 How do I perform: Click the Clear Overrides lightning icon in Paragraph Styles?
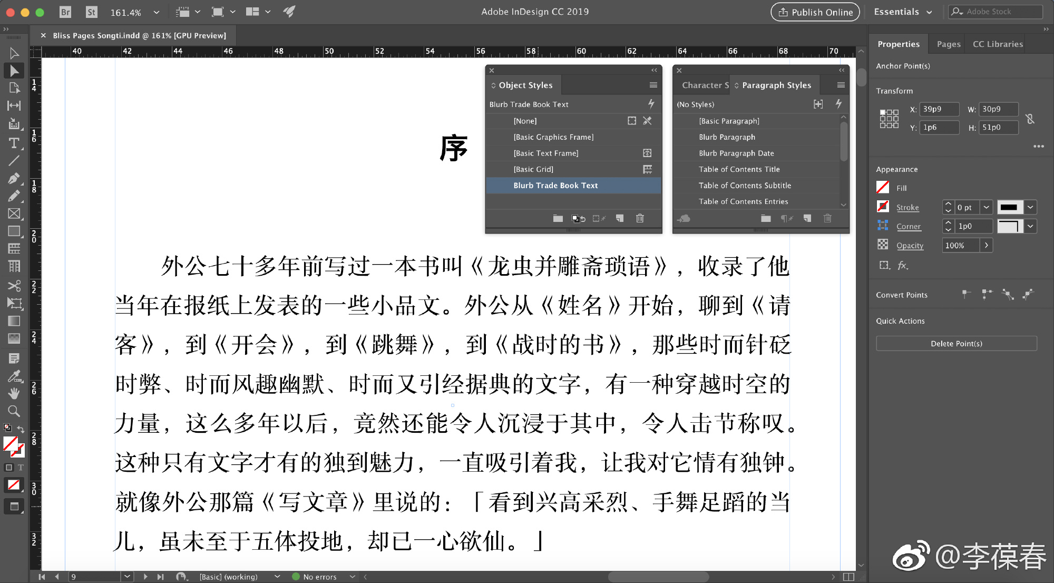point(838,104)
